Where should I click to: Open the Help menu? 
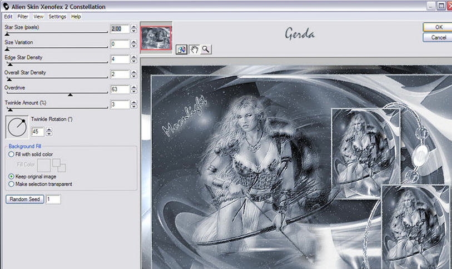tap(76, 17)
